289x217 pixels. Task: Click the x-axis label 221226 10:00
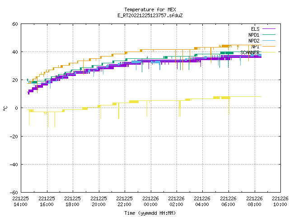point(280,202)
